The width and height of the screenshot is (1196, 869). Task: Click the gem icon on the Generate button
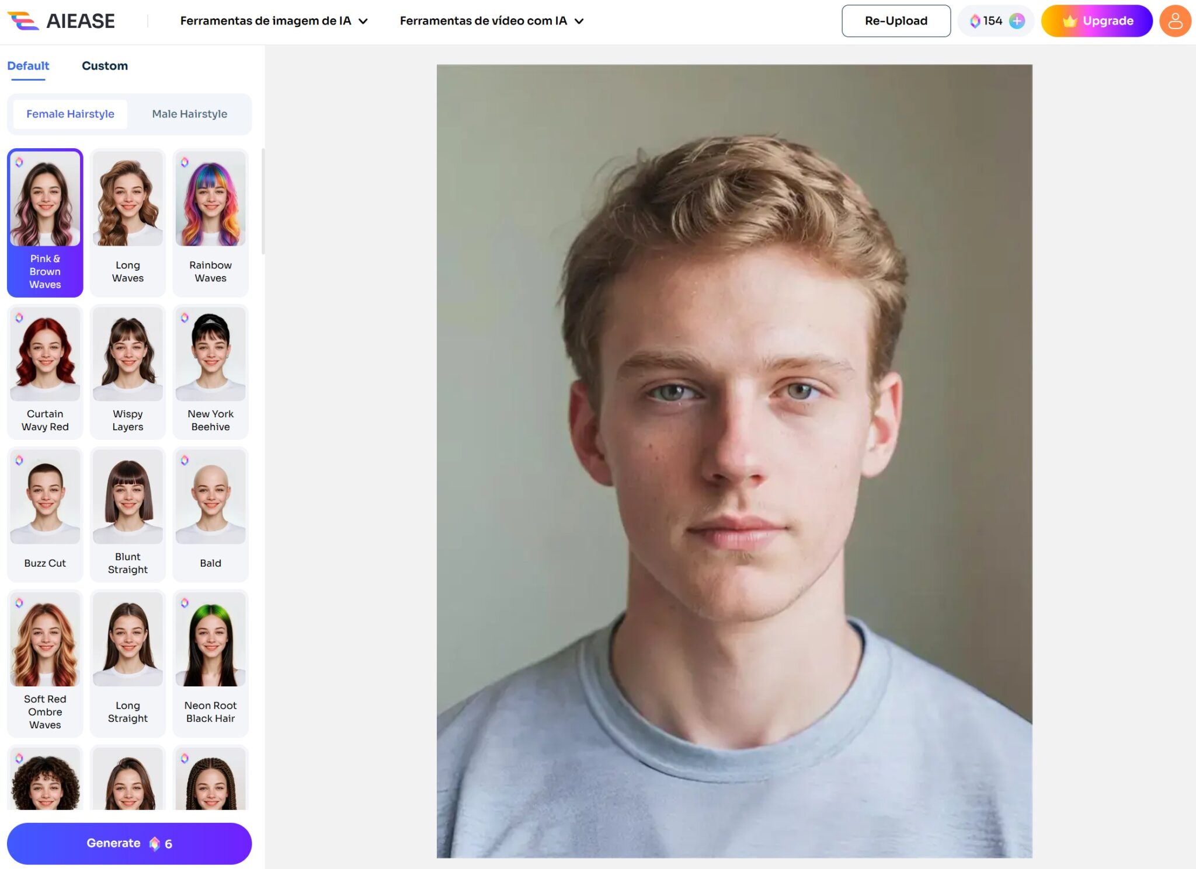point(154,843)
